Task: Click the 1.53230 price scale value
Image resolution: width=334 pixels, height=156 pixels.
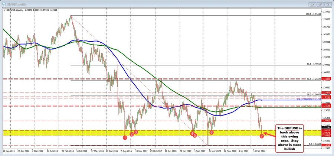Action: click(x=325, y=57)
